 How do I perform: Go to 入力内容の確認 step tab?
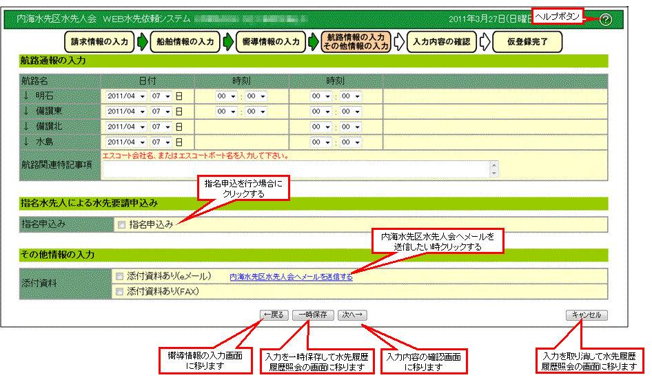[441, 42]
